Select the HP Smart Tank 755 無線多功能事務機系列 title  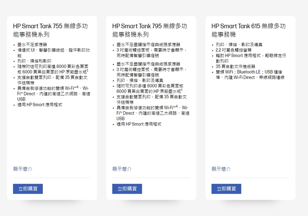coord(50,30)
